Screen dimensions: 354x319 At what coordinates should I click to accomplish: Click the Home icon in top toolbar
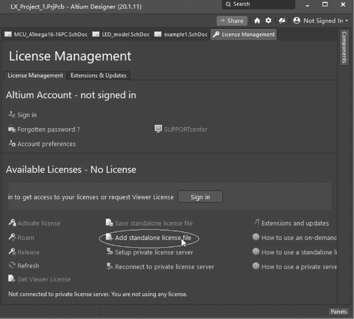tap(257, 21)
